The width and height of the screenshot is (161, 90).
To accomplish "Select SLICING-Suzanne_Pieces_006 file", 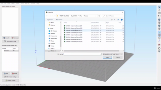I will coord(74,37).
